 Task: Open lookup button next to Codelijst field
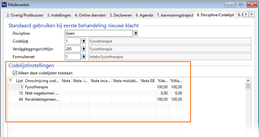[84, 41]
